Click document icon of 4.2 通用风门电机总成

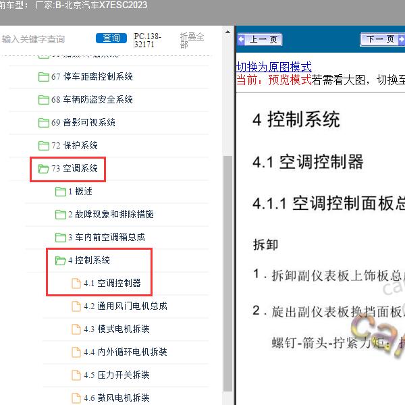(76, 306)
